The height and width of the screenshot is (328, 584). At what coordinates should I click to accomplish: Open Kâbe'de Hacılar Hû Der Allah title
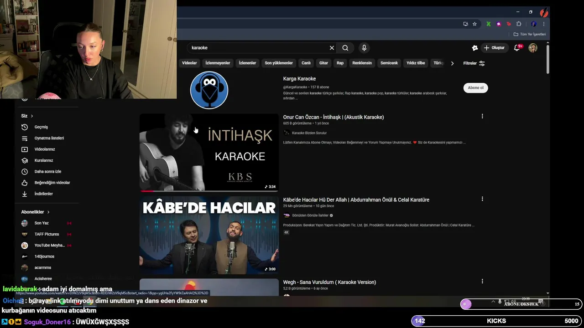coord(356,200)
